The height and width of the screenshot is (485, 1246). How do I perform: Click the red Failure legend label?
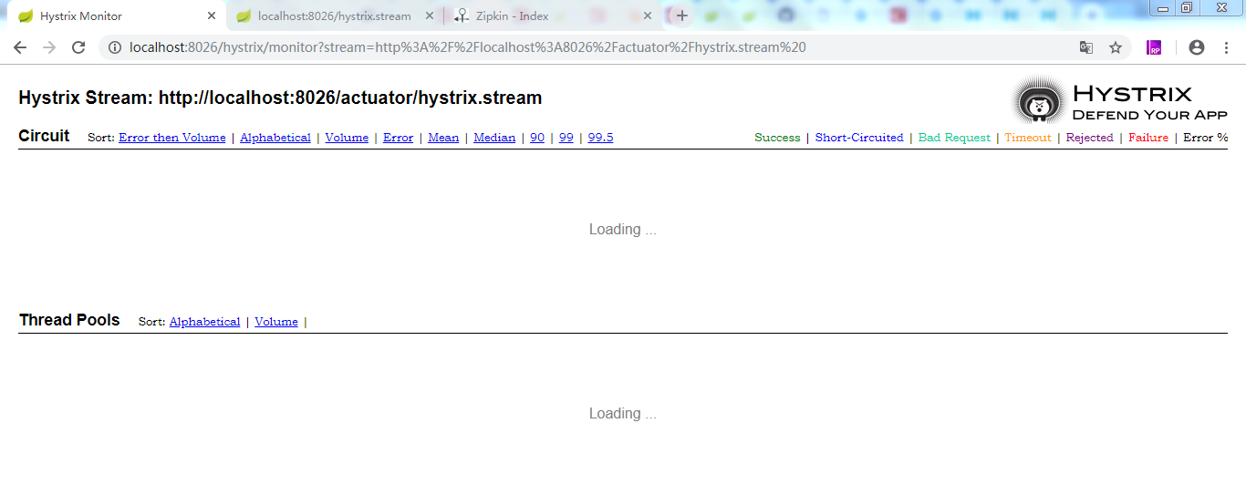(x=1148, y=138)
